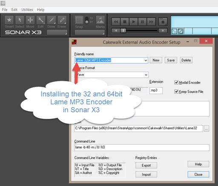Click the browse (...) button beside Path
The image size is (218, 186).
[207, 129]
